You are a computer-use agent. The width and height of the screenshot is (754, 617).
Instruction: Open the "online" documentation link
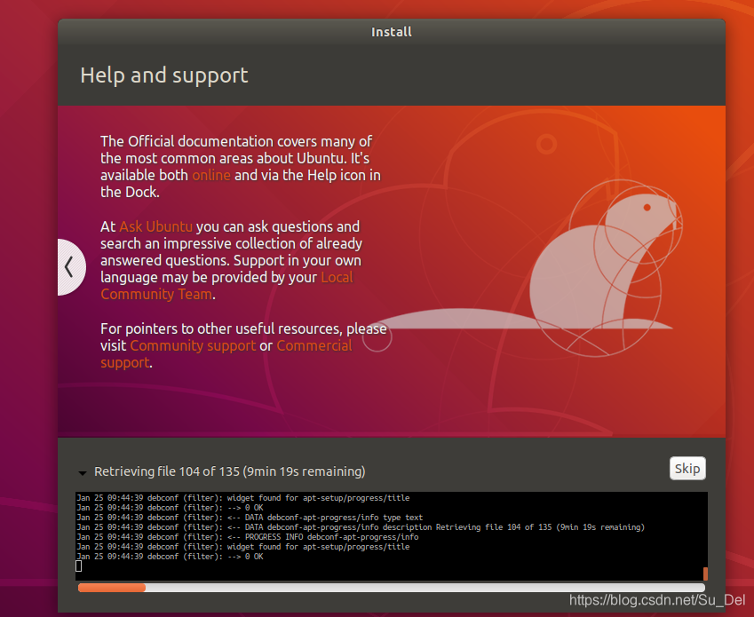click(210, 175)
